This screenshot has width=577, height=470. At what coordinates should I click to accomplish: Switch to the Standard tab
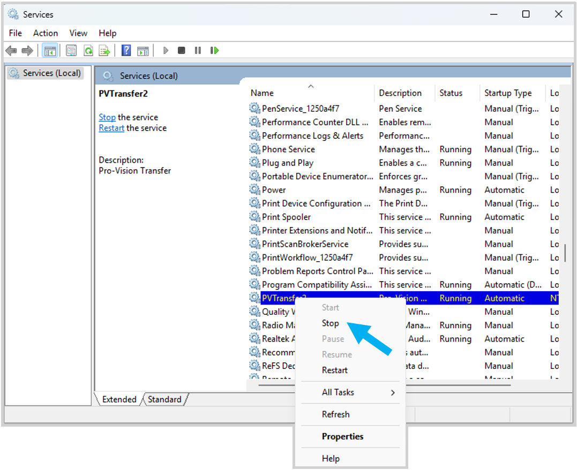[164, 399]
